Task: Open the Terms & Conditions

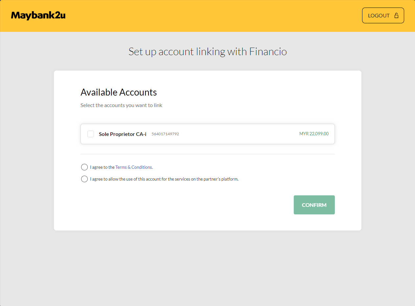Action: [133, 167]
